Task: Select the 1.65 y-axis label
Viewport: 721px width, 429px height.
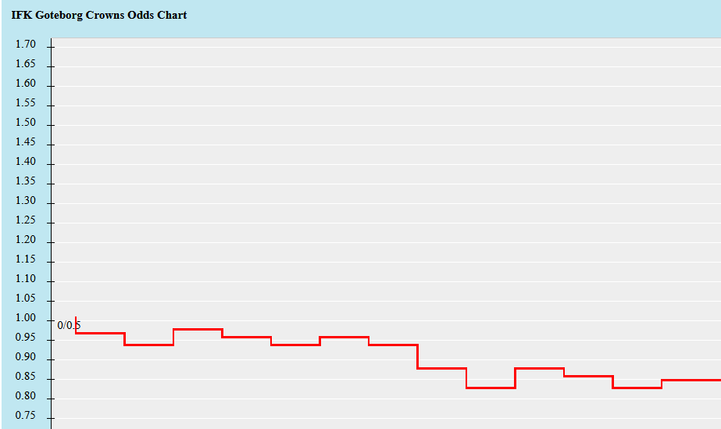Action: point(25,63)
